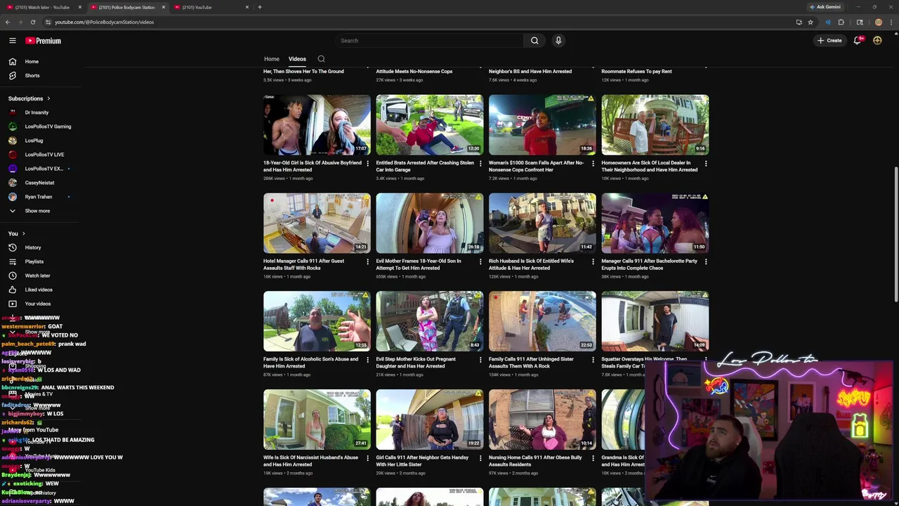Open options for Hotel Manager Calls 911 video
This screenshot has height=506, width=899.
tap(367, 261)
